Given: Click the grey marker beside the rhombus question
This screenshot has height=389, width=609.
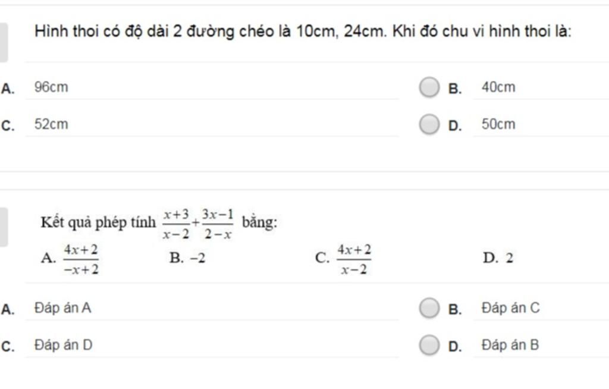Looking at the screenshot, I should tap(4, 42).
